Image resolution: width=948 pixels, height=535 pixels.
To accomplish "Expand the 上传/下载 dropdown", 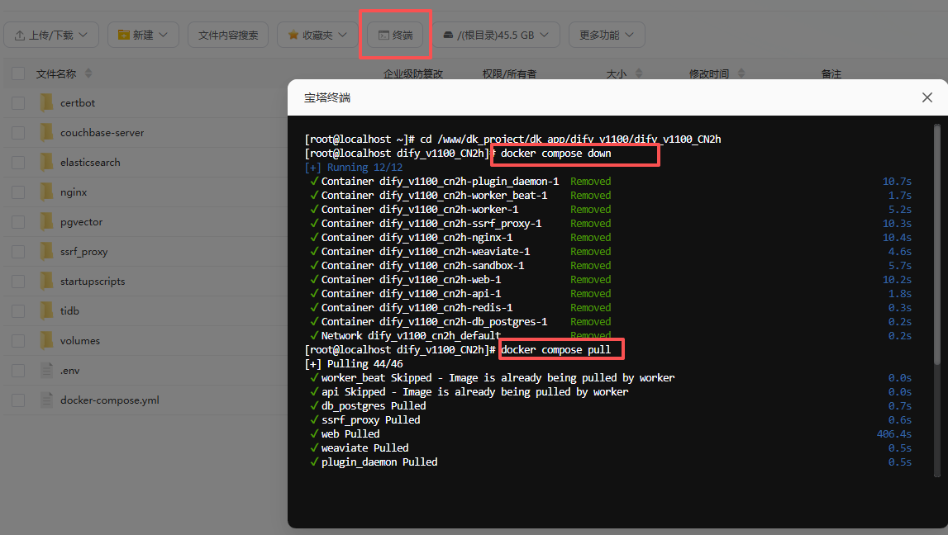I will tap(51, 35).
